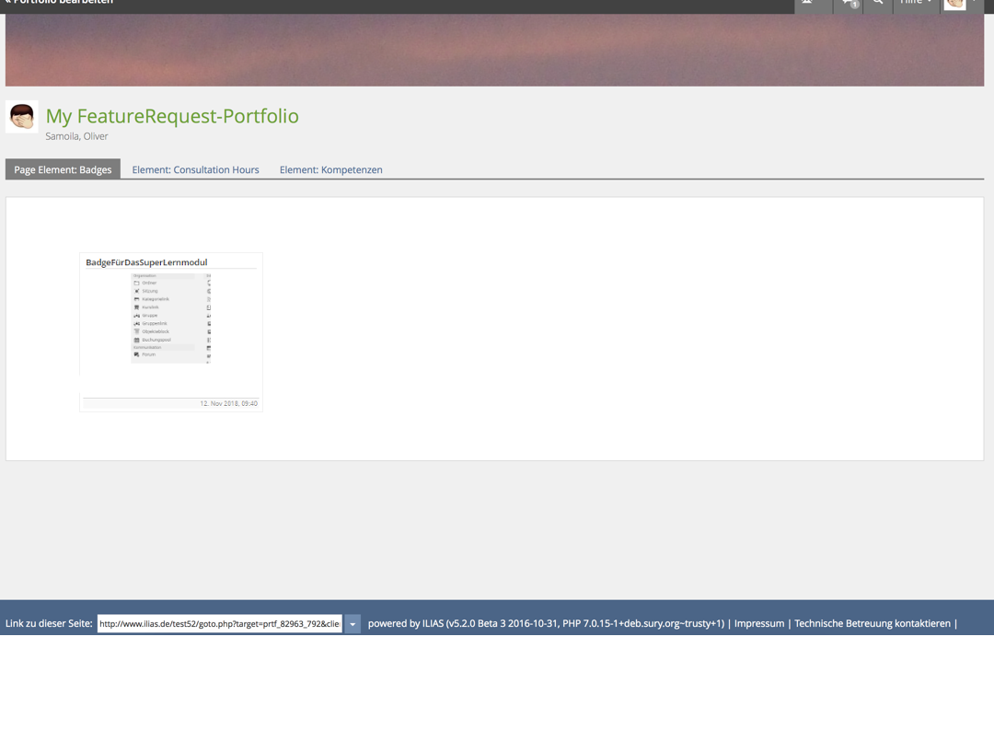
Task: Open the search magnifier icon in top bar
Action: [878, 3]
